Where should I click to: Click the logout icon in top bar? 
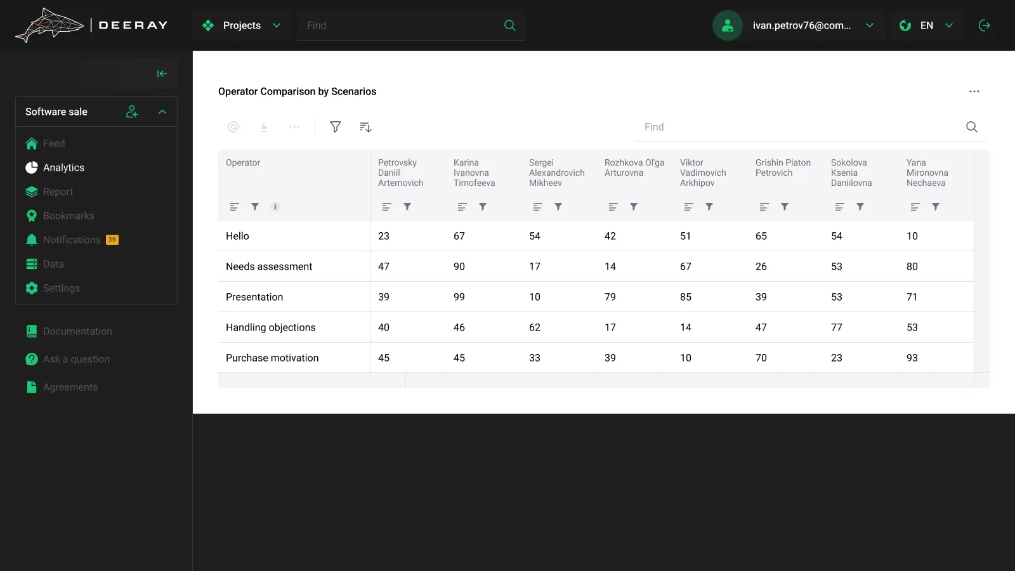(x=985, y=25)
